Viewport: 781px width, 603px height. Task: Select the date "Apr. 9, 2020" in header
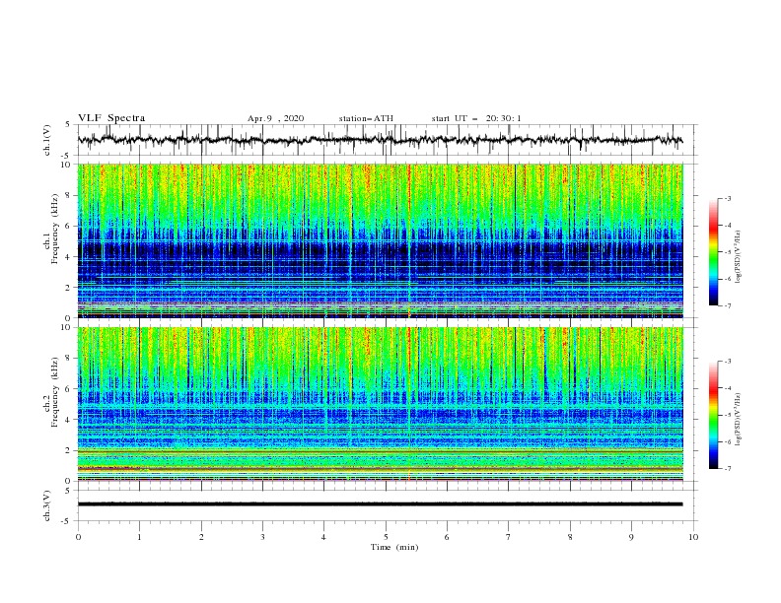point(275,118)
